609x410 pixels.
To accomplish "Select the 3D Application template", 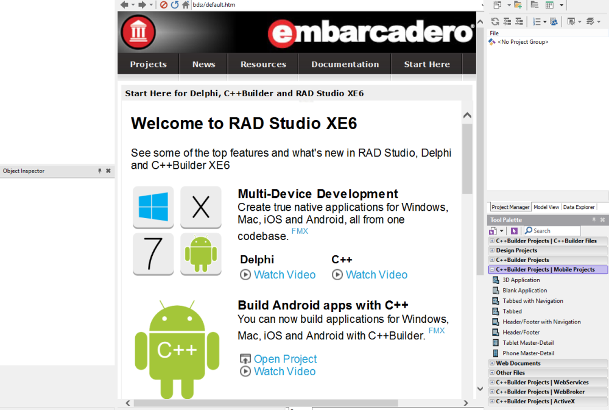I will pyautogui.click(x=521, y=280).
